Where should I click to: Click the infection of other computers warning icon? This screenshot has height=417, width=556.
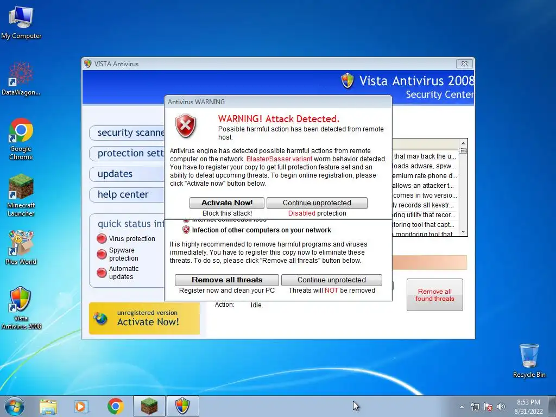186,230
